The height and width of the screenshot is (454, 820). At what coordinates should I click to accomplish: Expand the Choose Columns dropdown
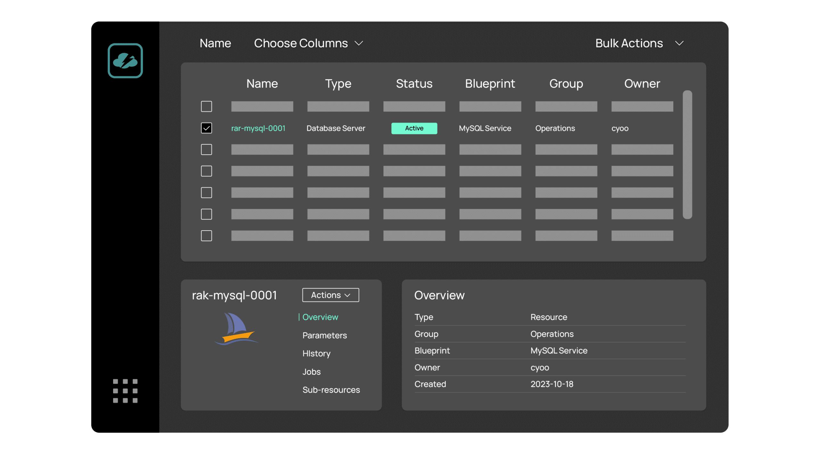coord(308,43)
